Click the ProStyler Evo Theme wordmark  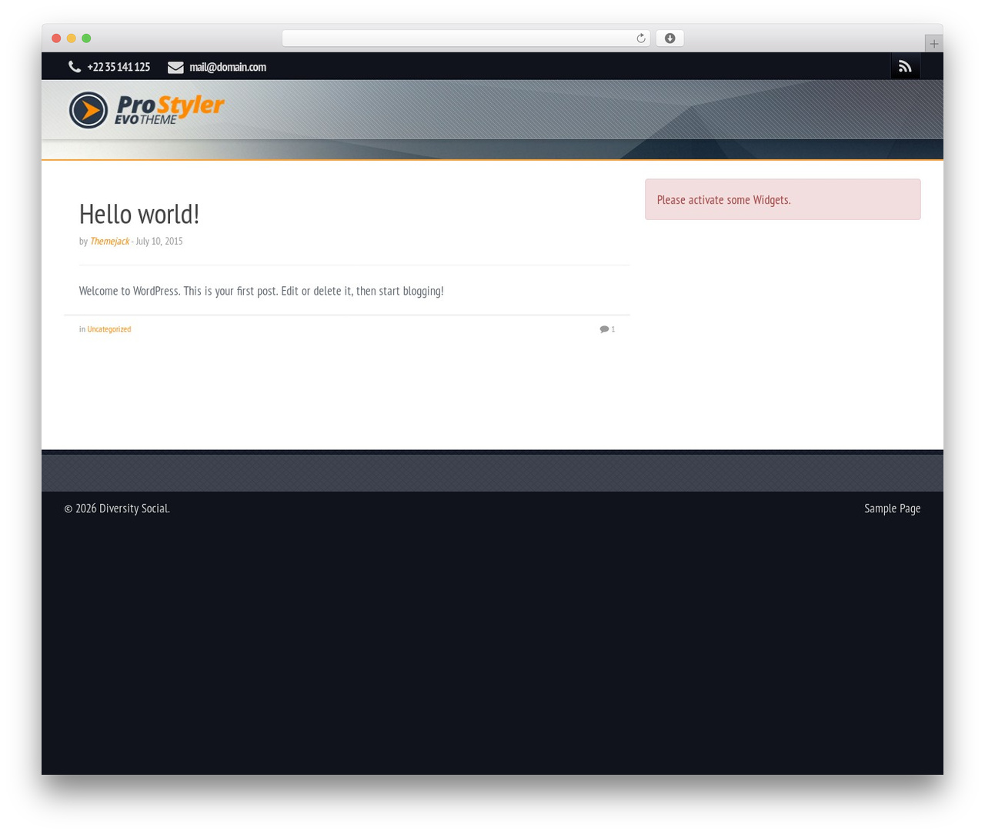click(x=169, y=110)
